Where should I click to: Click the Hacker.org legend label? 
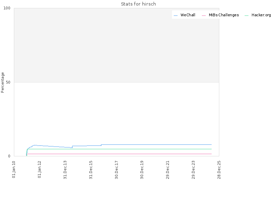click(x=261, y=15)
